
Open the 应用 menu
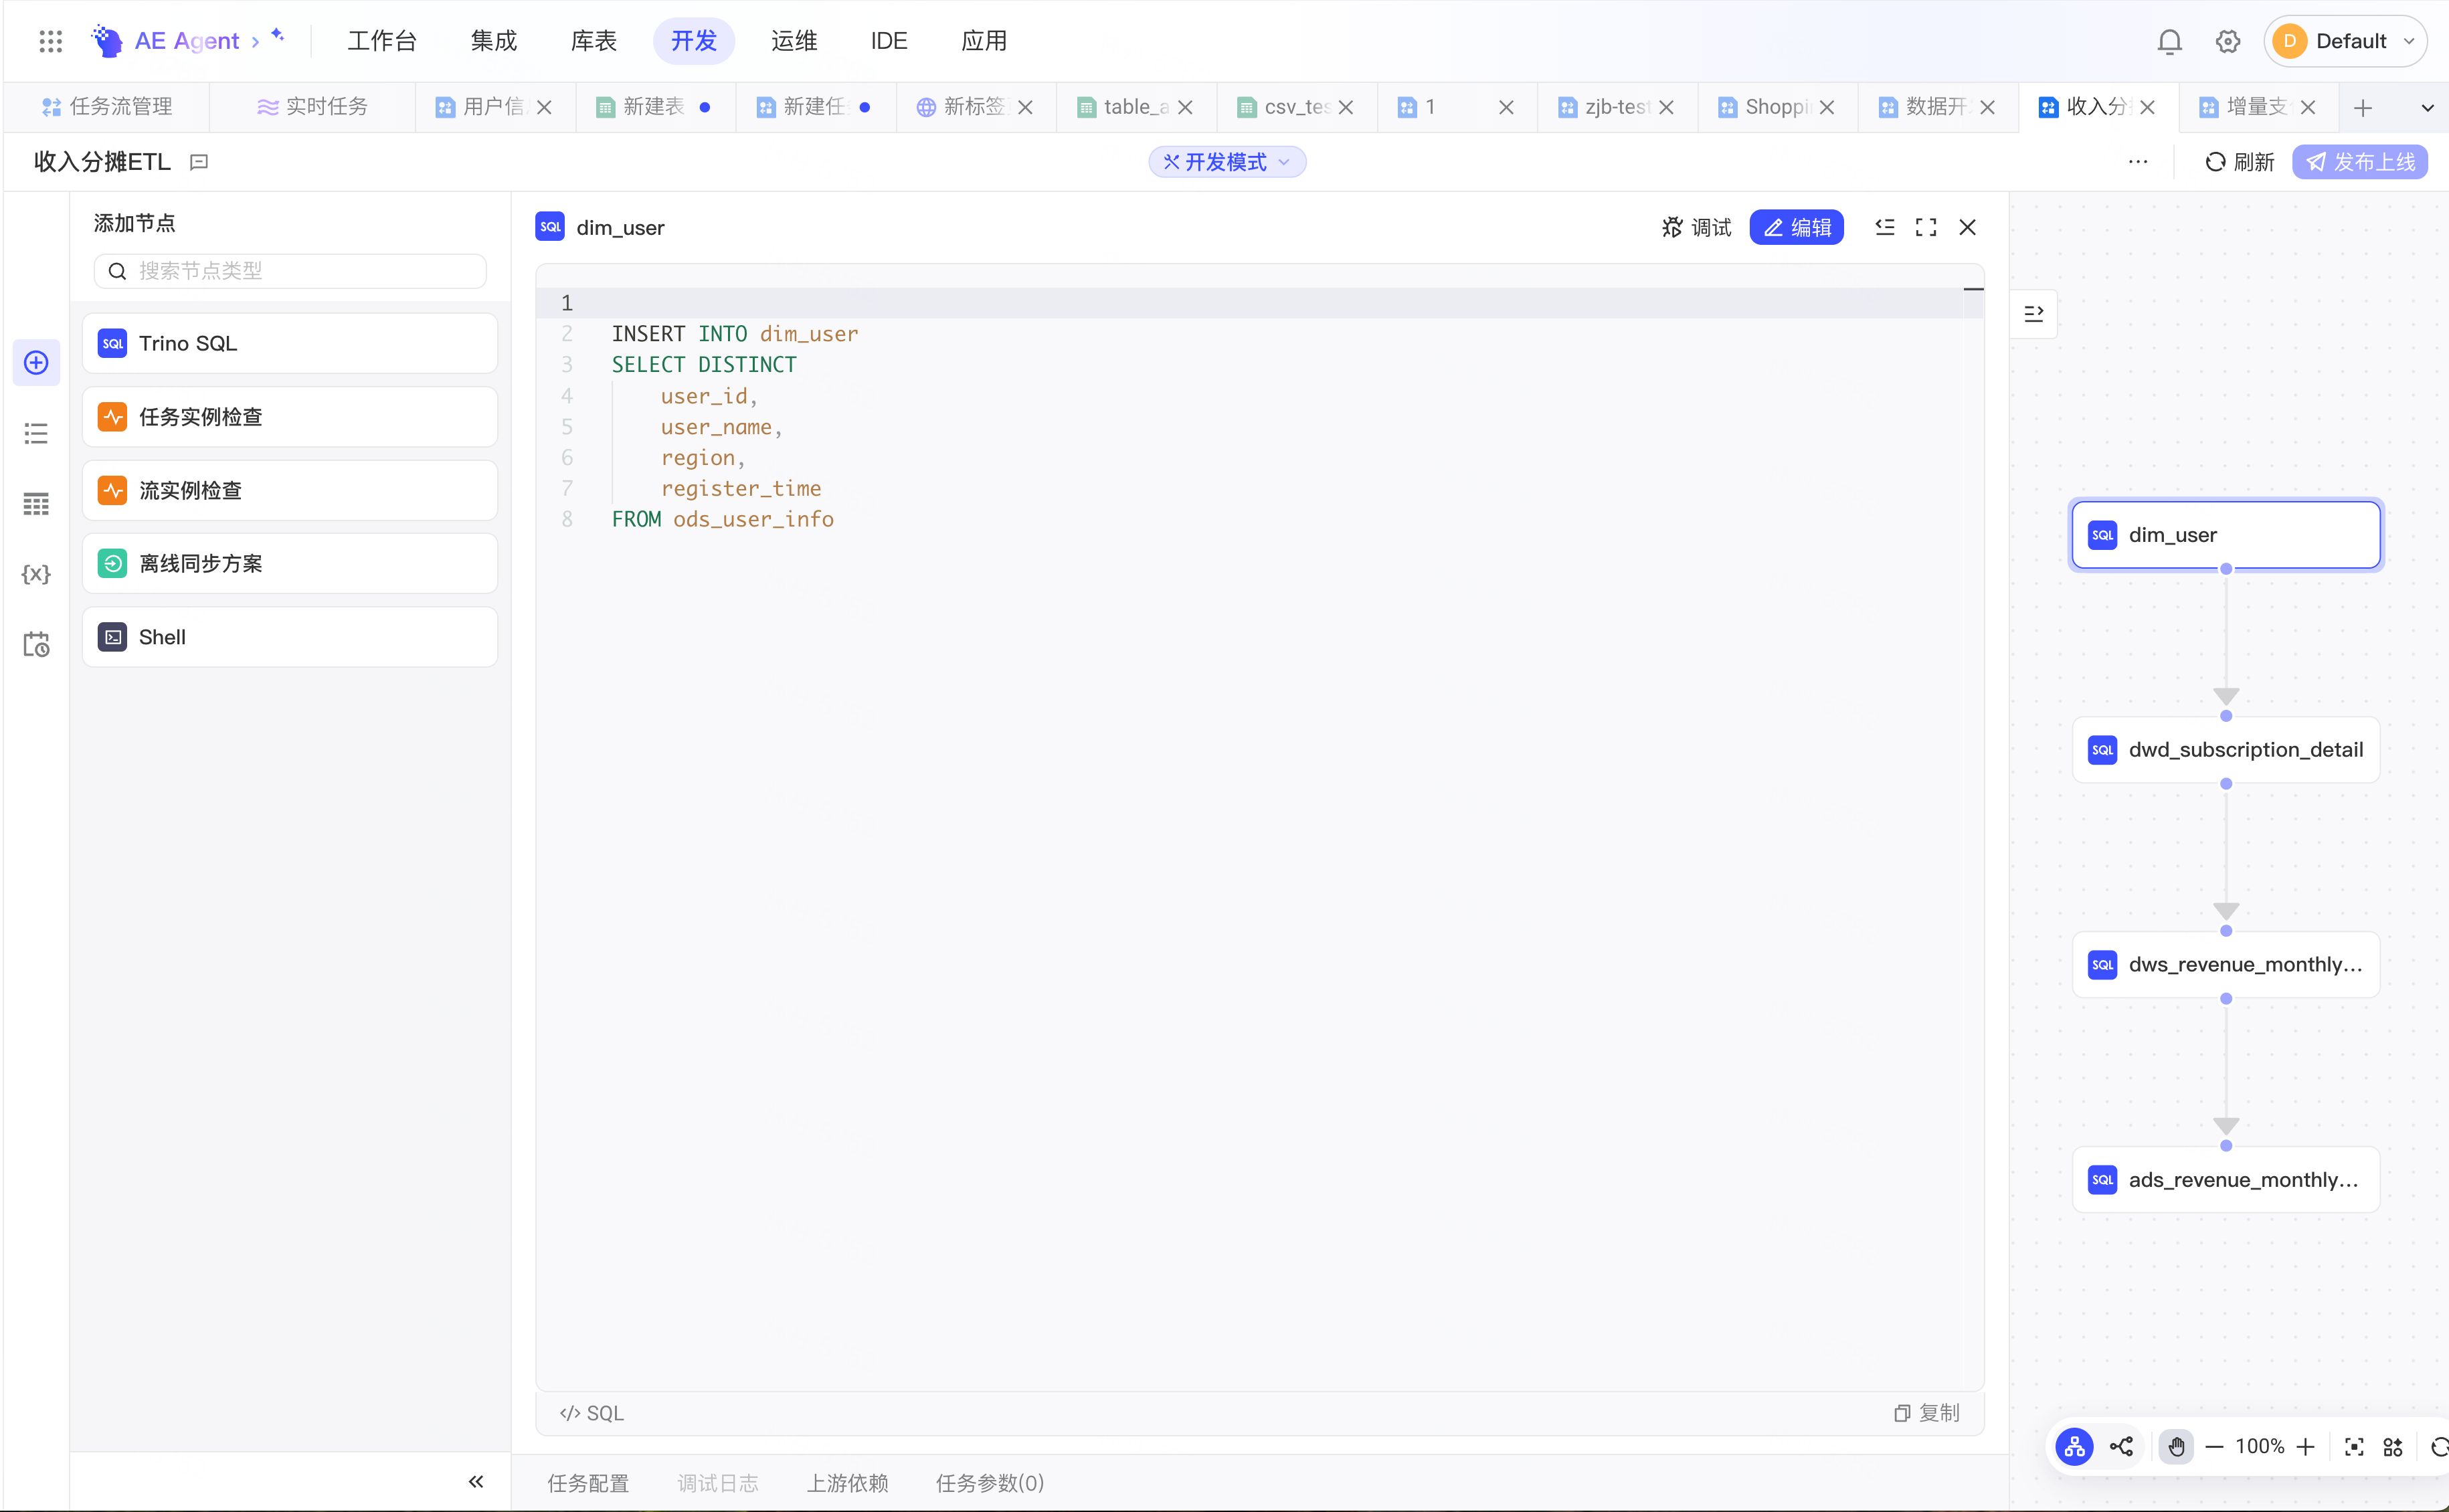pos(984,41)
